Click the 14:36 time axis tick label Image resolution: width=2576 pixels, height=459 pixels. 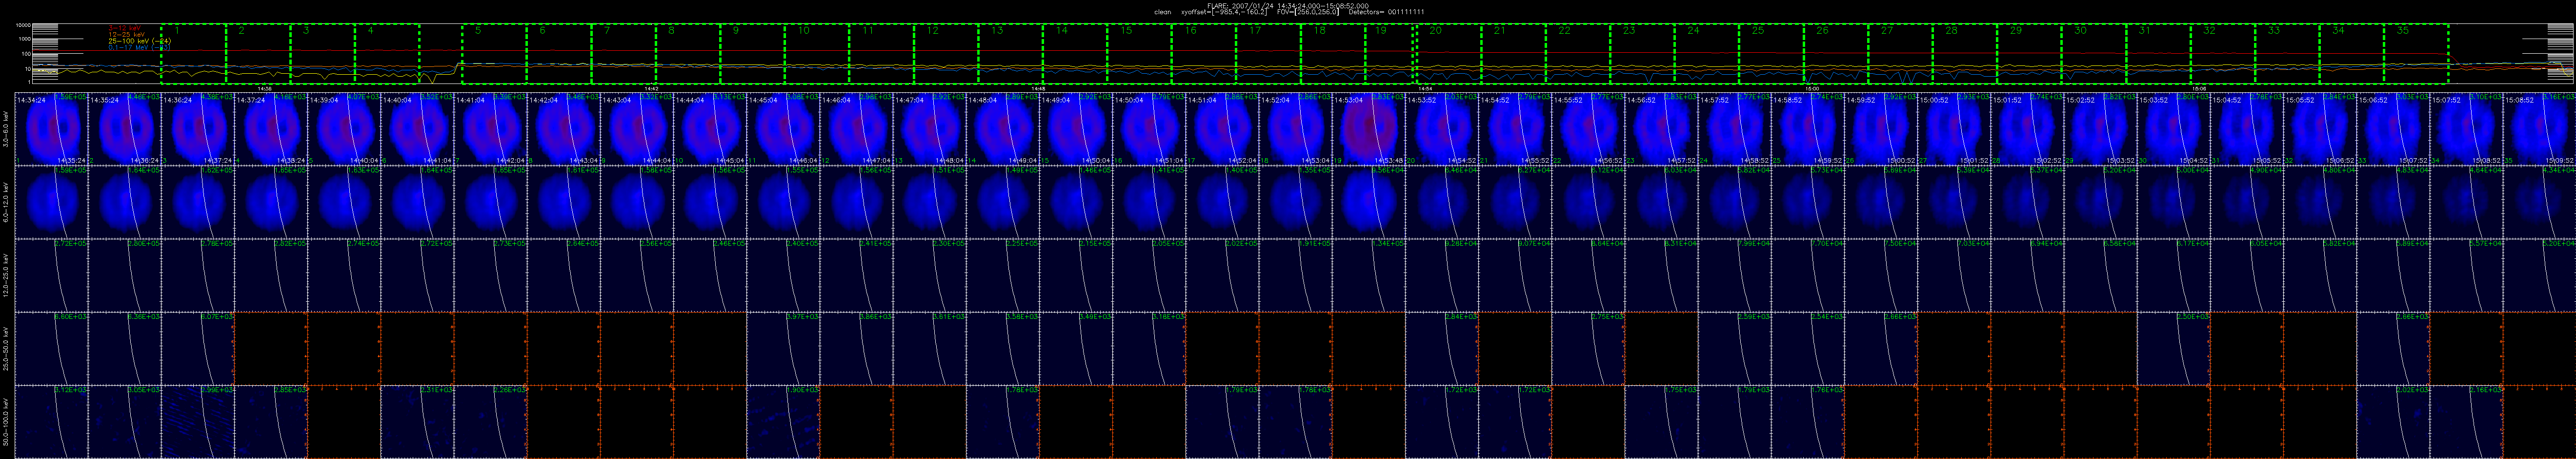(265, 88)
